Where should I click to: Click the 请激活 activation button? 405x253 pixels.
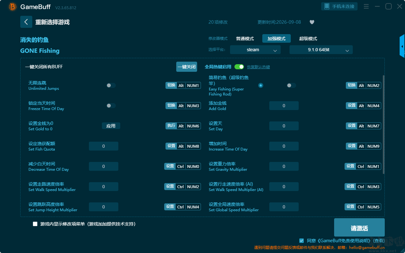coord(359,227)
